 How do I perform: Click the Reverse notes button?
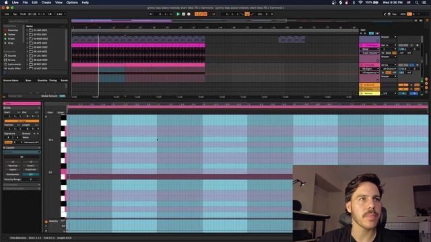(x=13, y=166)
